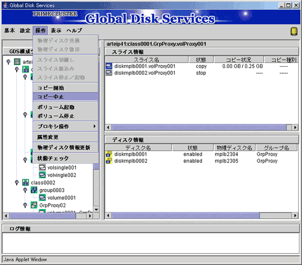The height and width of the screenshot is (265, 302).
Task: Click slice panel horizontal scrollbar thumb
Action: [x=199, y=127]
